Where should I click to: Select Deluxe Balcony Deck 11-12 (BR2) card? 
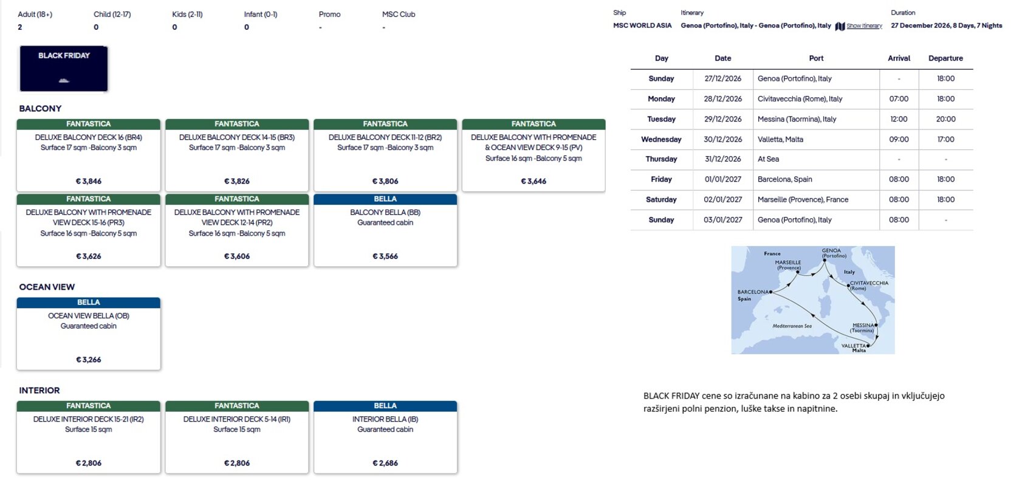[385, 156]
